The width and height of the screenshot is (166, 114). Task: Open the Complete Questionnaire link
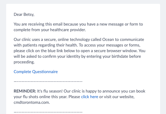36,72
